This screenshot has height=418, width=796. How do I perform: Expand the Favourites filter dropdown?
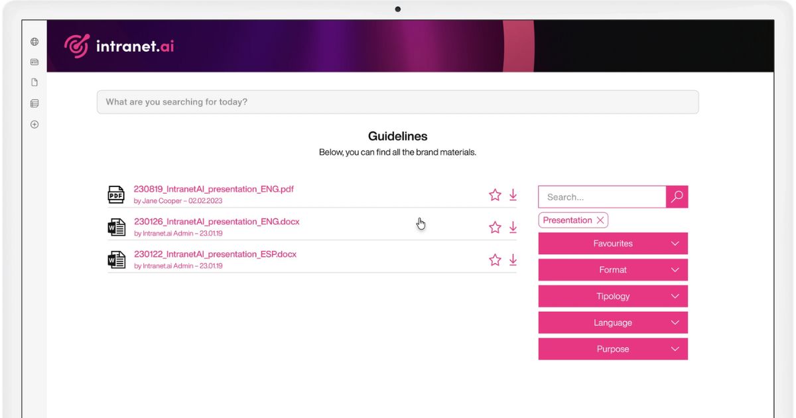point(612,244)
